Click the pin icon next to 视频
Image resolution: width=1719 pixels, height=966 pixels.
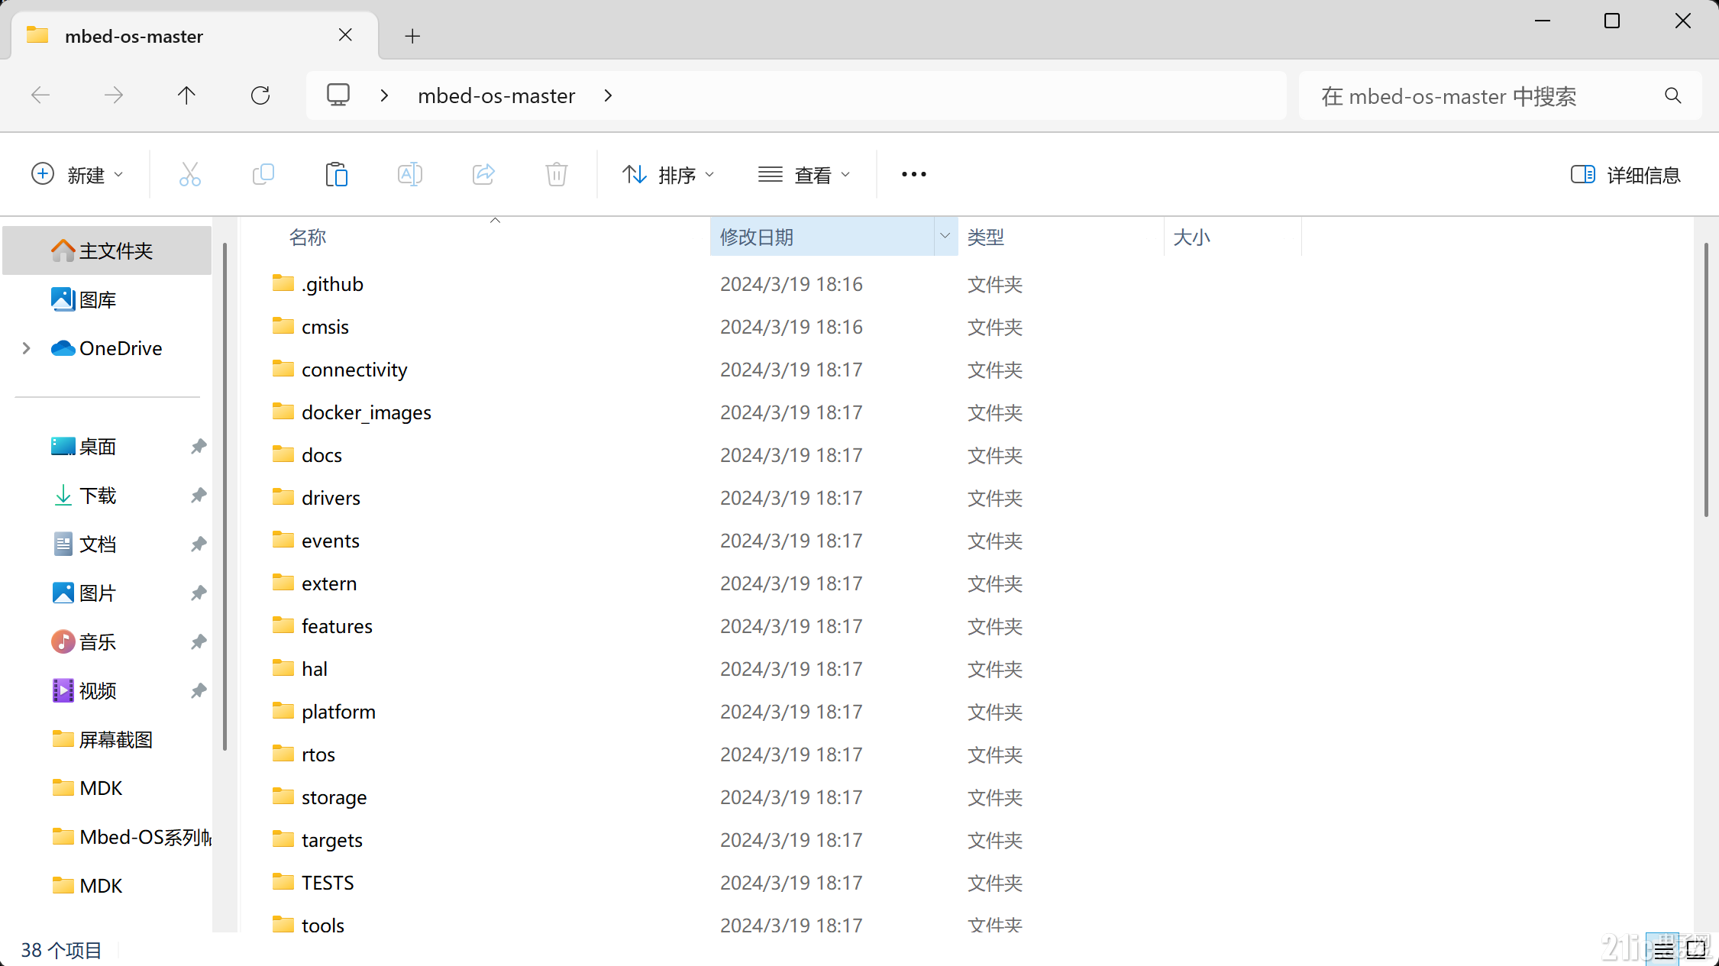199,690
